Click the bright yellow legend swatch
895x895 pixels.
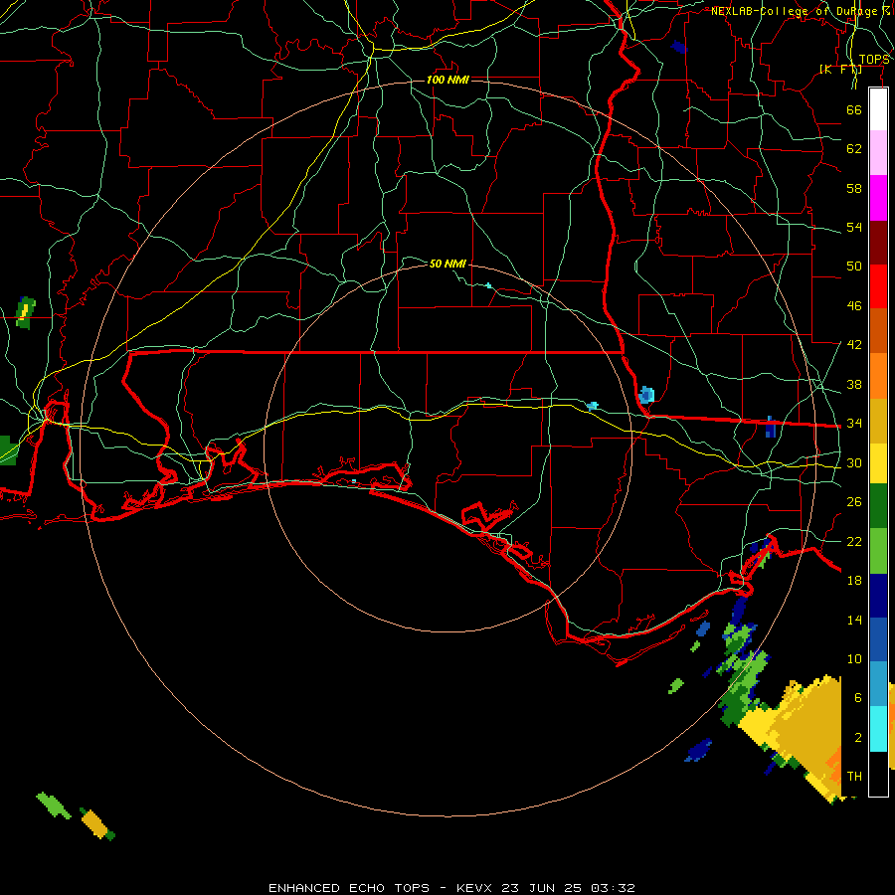pyautogui.click(x=878, y=462)
